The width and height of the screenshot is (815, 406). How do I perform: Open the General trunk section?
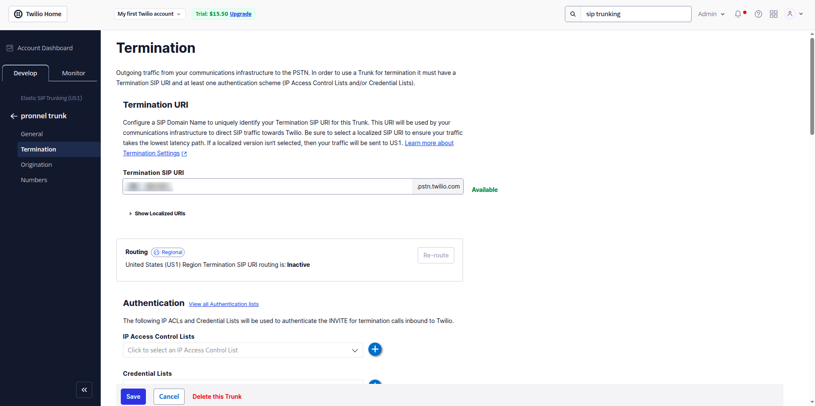click(x=32, y=134)
